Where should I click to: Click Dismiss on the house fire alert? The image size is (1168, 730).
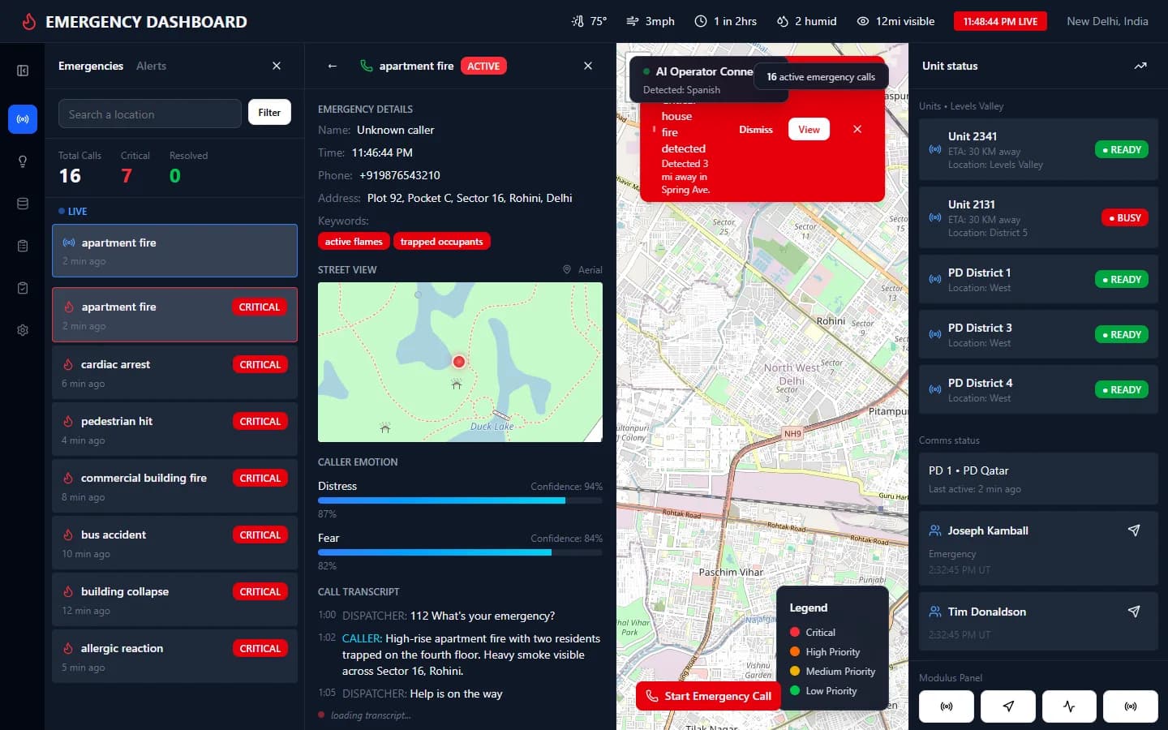click(x=756, y=130)
